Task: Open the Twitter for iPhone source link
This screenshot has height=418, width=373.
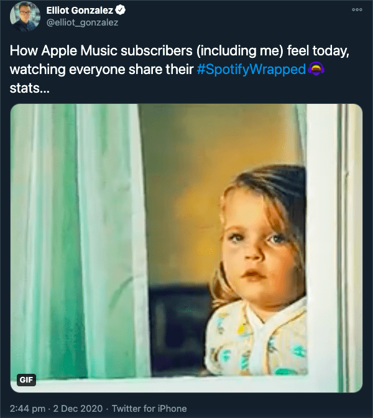Action: [x=149, y=409]
